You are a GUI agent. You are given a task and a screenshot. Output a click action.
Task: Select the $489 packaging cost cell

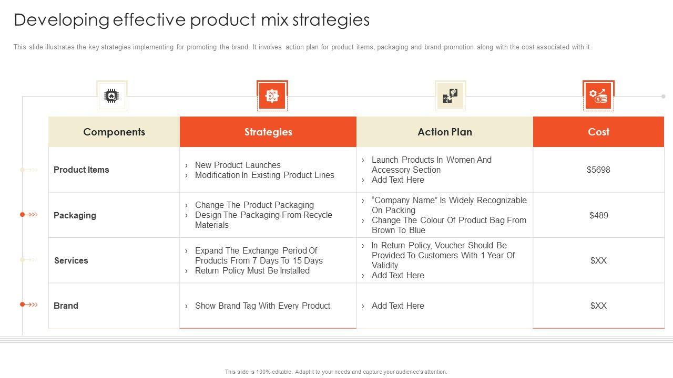598,215
